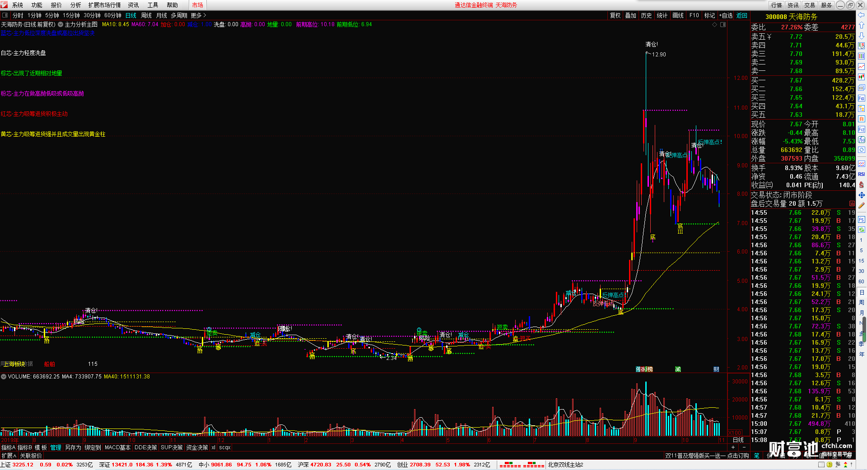The image size is (867, 470).
Task: Open the 更多 periods dropdown
Action: point(198,15)
